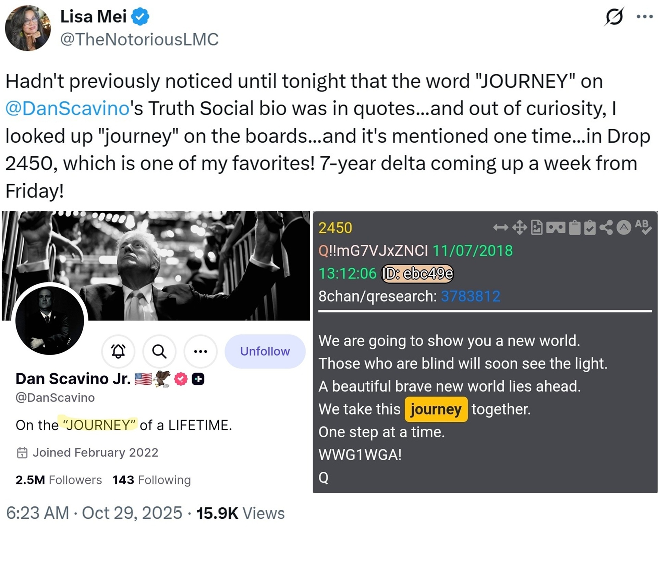The width and height of the screenshot is (658, 579).
Task: Share drop 2450 using the share icon
Action: (606, 227)
